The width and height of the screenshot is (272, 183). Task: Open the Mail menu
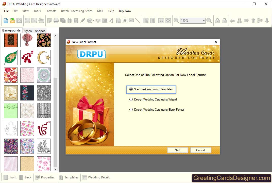(x=100, y=11)
